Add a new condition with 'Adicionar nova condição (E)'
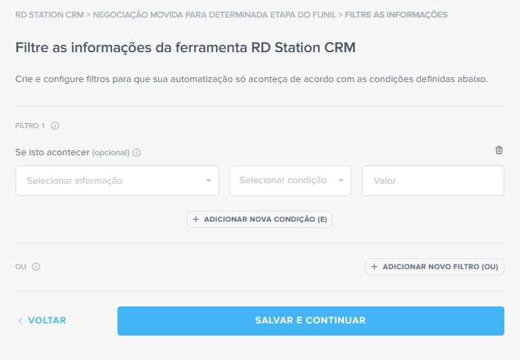Screen dimensions: 520x360 click(260, 220)
